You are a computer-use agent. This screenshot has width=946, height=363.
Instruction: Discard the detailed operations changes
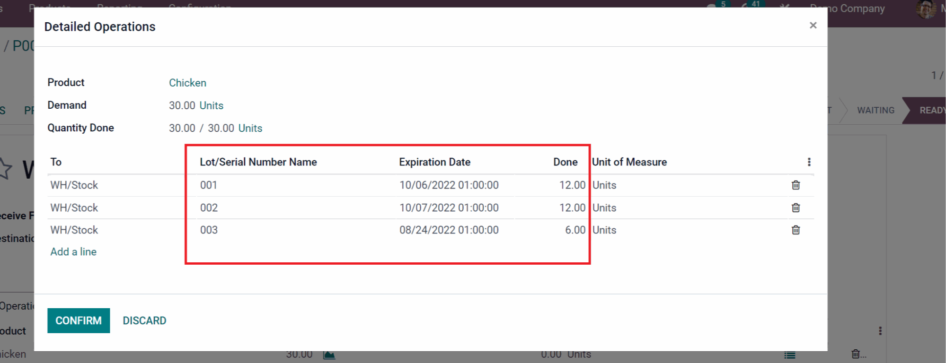[x=144, y=320]
